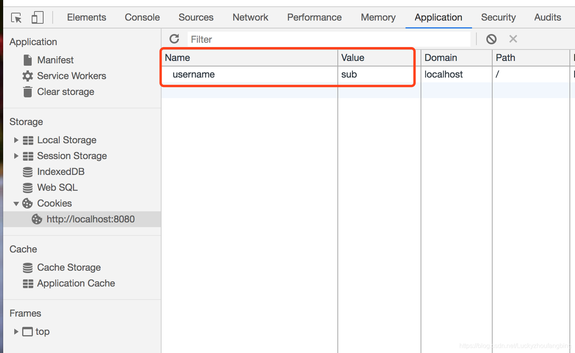Screen dimensions: 575x353
Task: Select Application Cache in the sidebar
Action: [x=76, y=283]
